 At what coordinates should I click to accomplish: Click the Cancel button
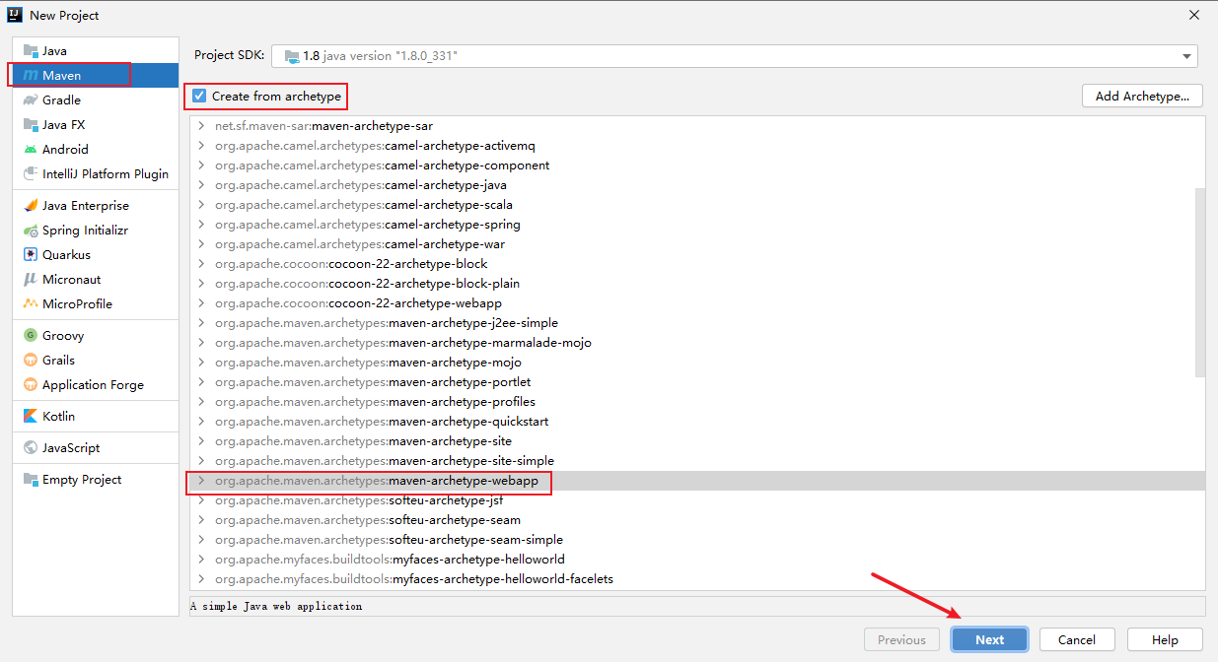pyautogui.click(x=1077, y=639)
